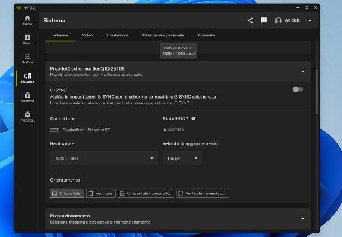Click the Sistema page title

[54, 21]
